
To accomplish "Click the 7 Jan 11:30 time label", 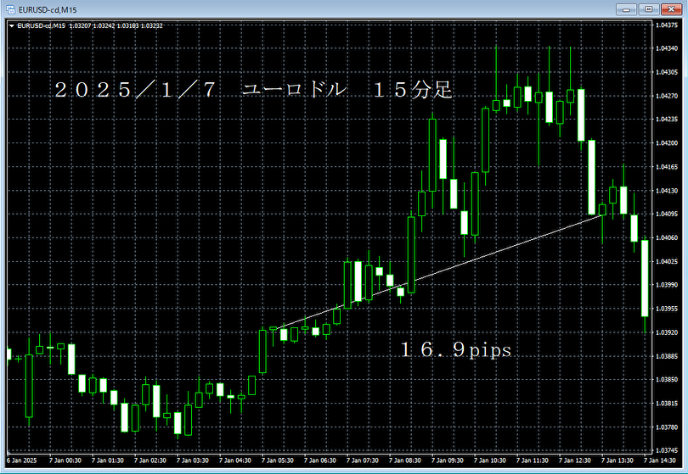I will click(533, 460).
